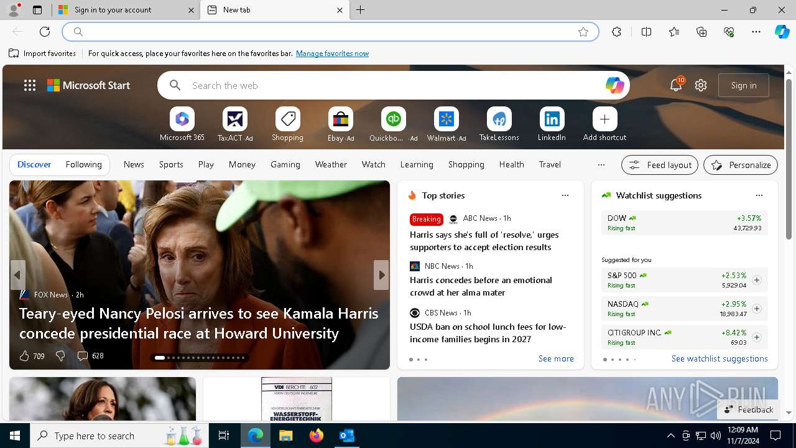Go to next carousel story
The width and height of the screenshot is (796, 448).
[x=381, y=275]
